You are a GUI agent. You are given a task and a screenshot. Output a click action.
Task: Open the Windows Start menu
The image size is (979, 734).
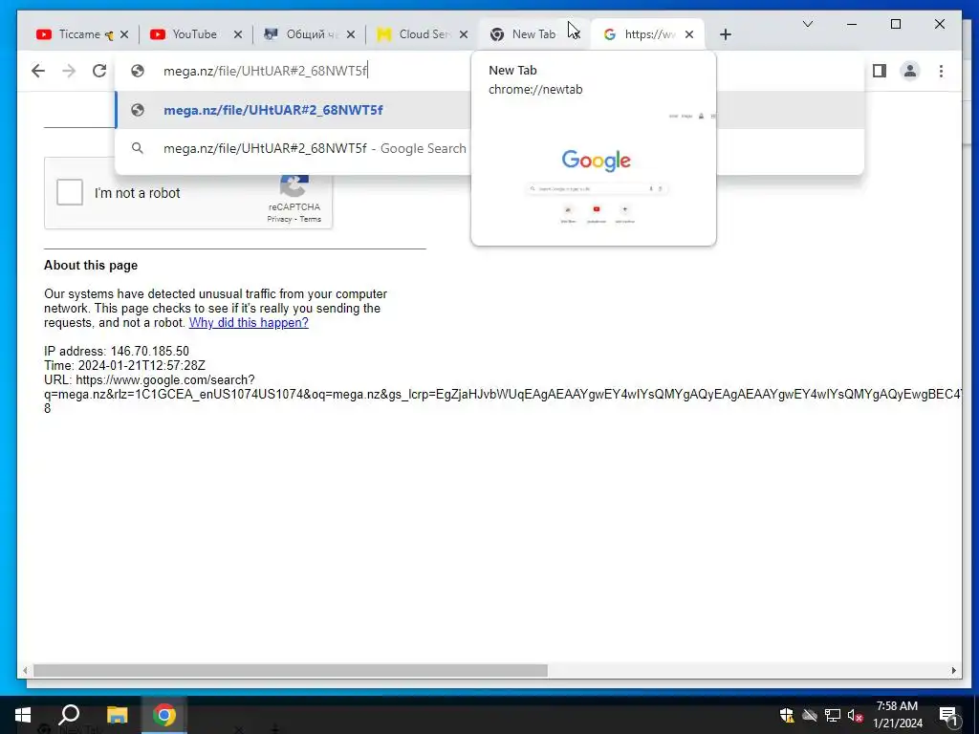pos(23,715)
